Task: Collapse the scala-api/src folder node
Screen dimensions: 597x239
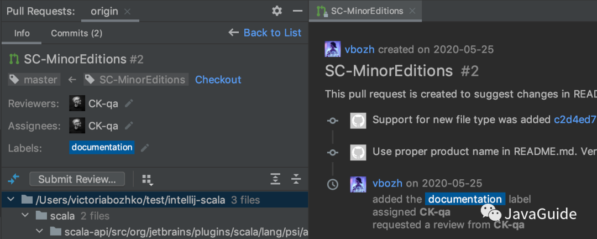Action: 39,231
